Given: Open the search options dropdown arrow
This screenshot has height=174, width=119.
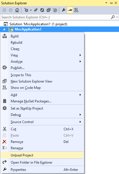Looking at the screenshot, I should tap(117, 17).
